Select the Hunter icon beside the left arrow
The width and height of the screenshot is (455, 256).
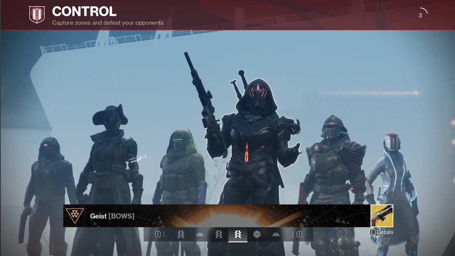pyautogui.click(x=181, y=234)
